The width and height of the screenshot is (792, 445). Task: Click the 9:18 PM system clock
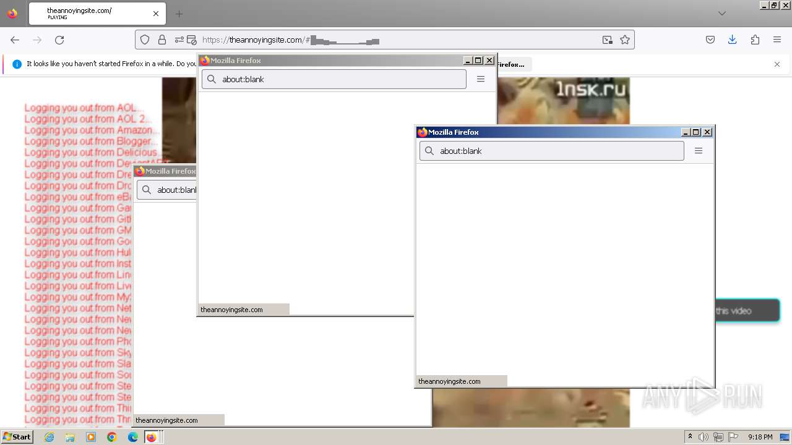pos(760,437)
